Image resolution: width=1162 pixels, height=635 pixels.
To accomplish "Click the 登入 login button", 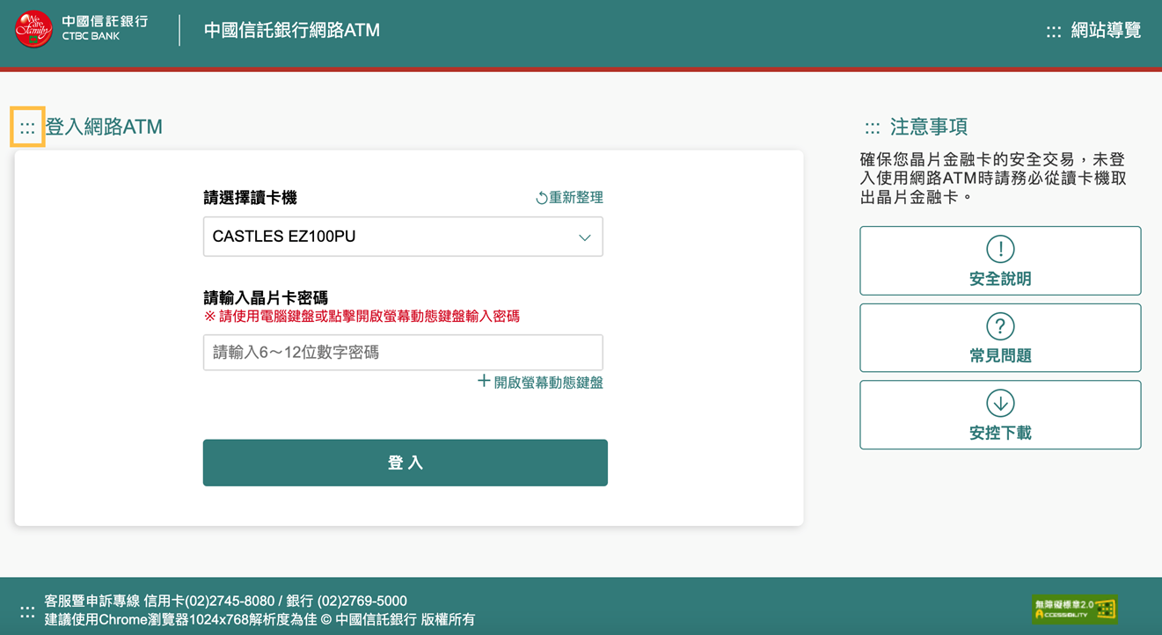I will (x=405, y=462).
